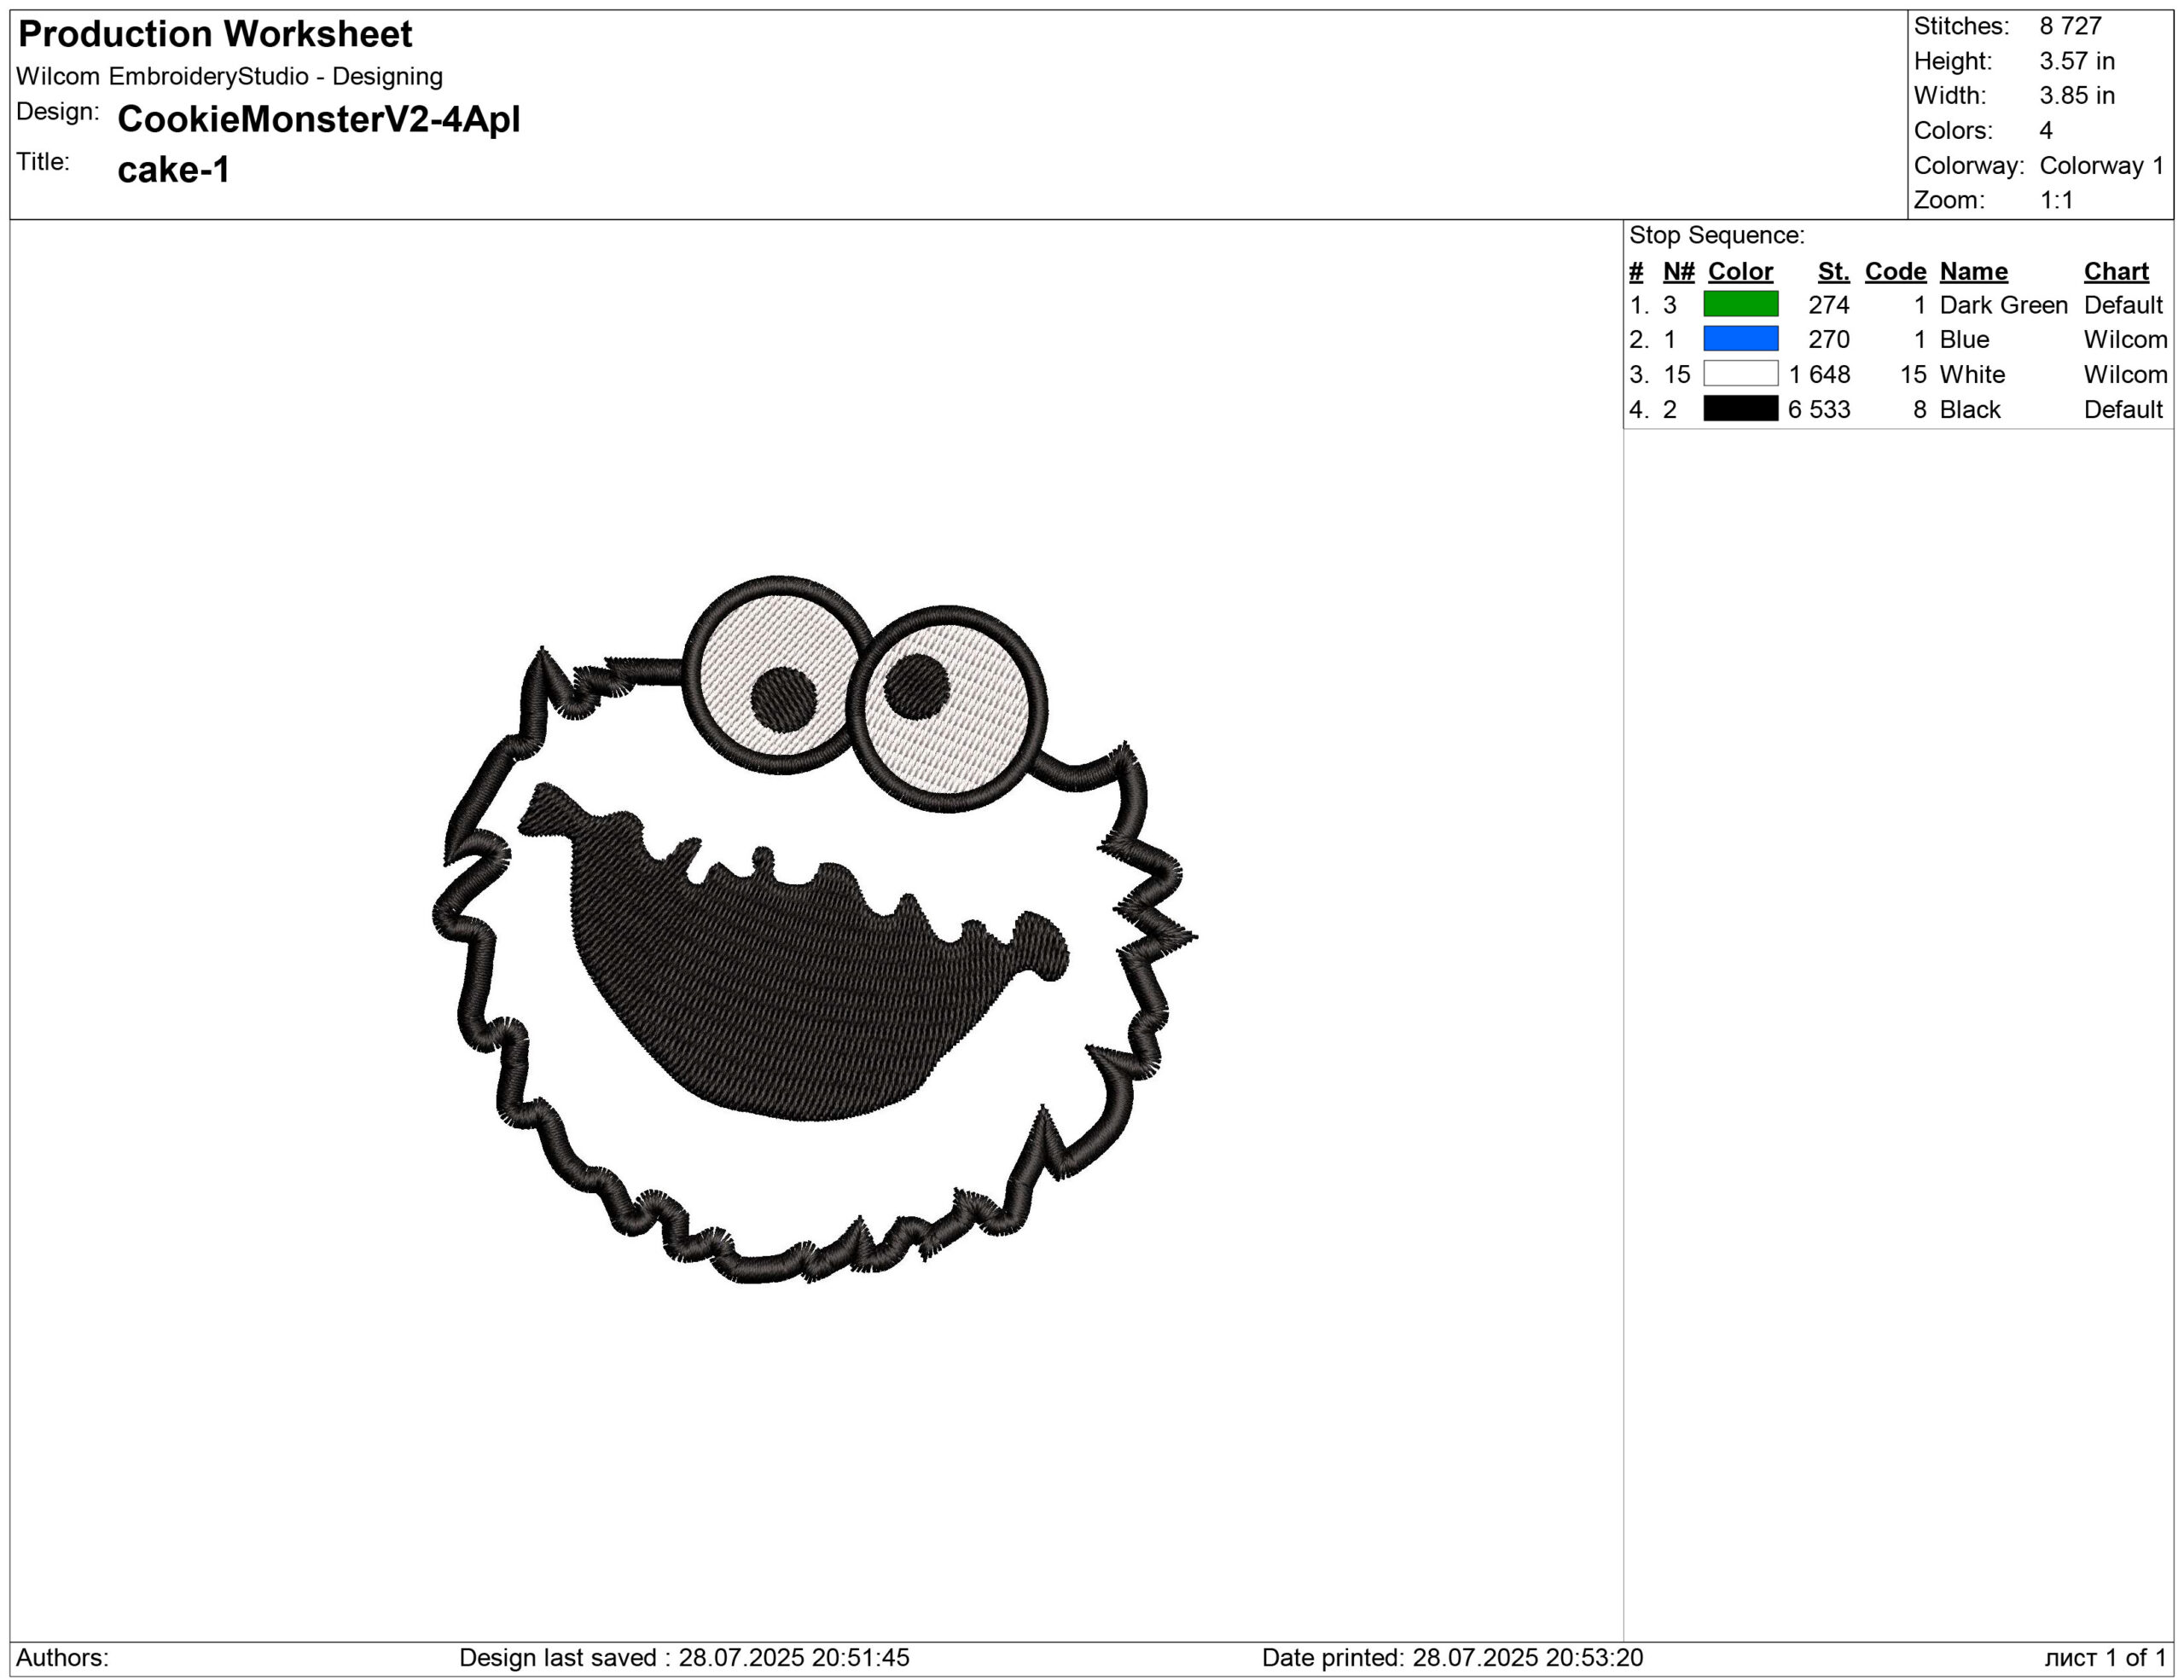Click the Black thread color swatch
Image resolution: width=2184 pixels, height=1680 pixels.
click(x=1740, y=408)
